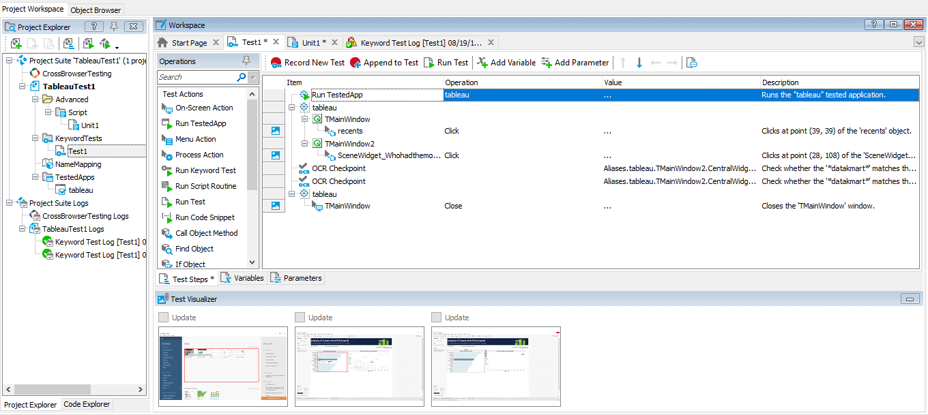The height and width of the screenshot is (415, 928).
Task: Click the Record New Test icon
Action: click(276, 63)
